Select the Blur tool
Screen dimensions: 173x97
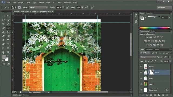[x=3, y=40]
